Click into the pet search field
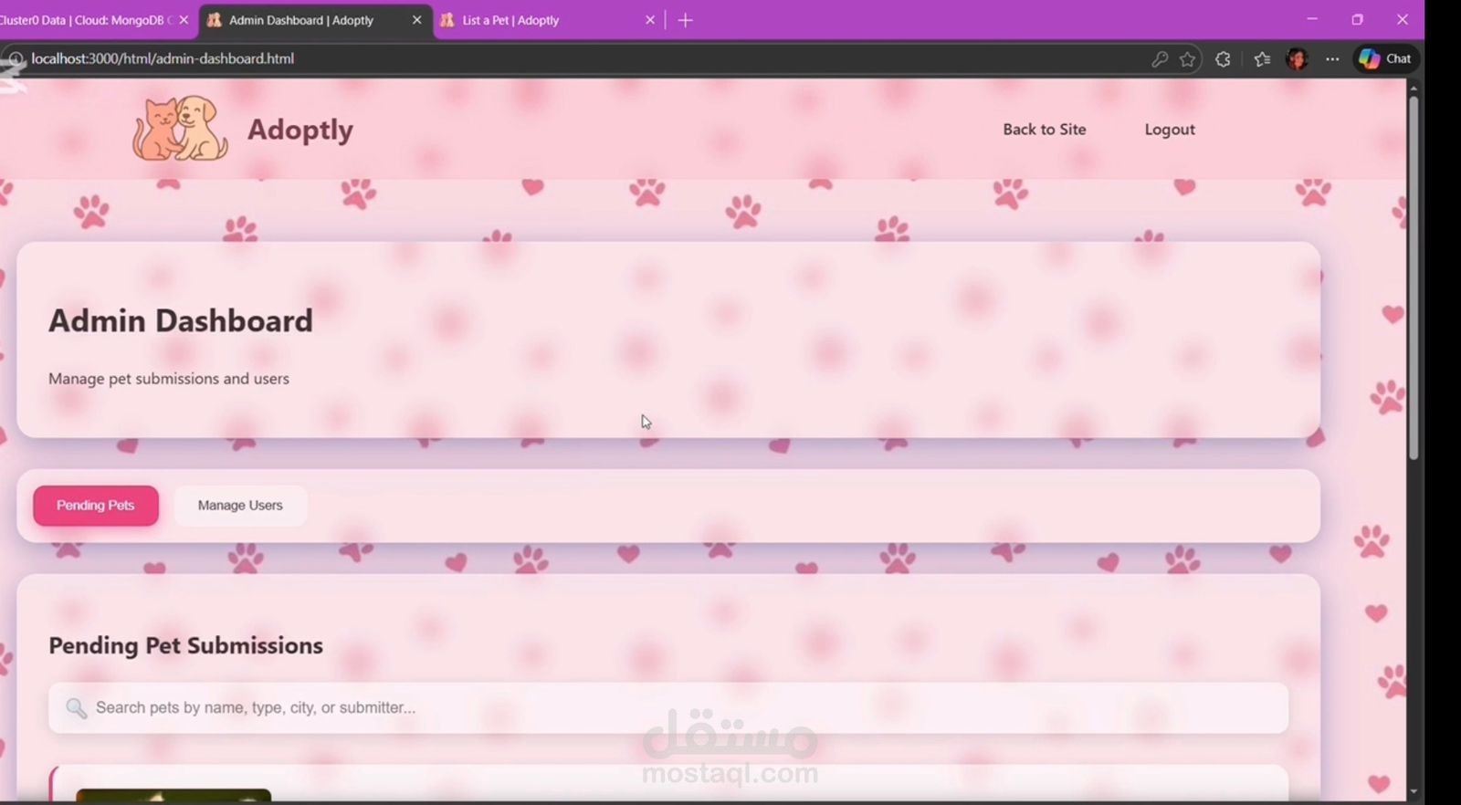The height and width of the screenshot is (805, 1461). click(x=668, y=708)
